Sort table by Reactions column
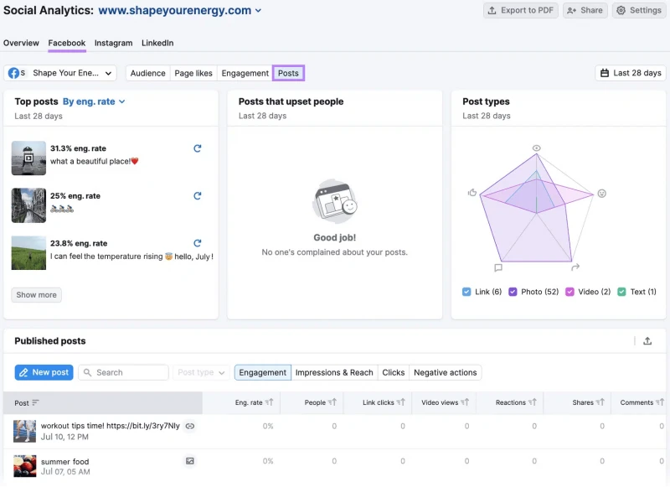This screenshot has width=670, height=487. [x=532, y=402]
